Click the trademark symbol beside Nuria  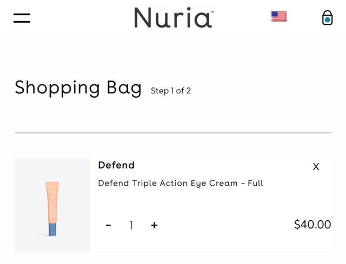click(211, 12)
